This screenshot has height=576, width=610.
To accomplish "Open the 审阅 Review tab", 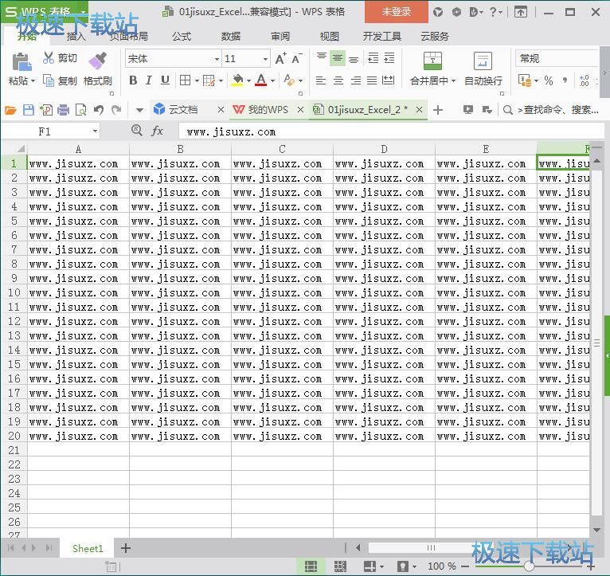I will point(280,37).
